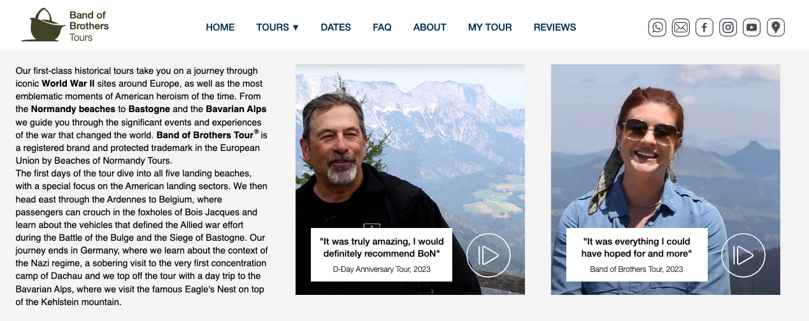Click the email envelope icon
Screen dimensions: 809x321
tap(681, 27)
